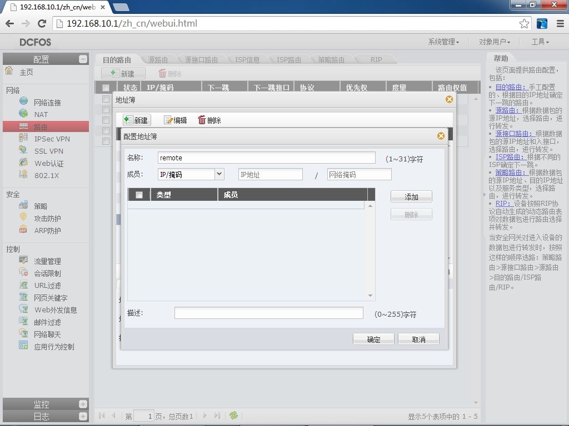Open the browser extension icon
The width and height of the screenshot is (569, 426).
[542, 23]
